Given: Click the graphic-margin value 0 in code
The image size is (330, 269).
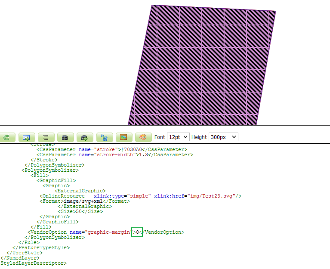Looking at the screenshot, I should tap(137, 232).
